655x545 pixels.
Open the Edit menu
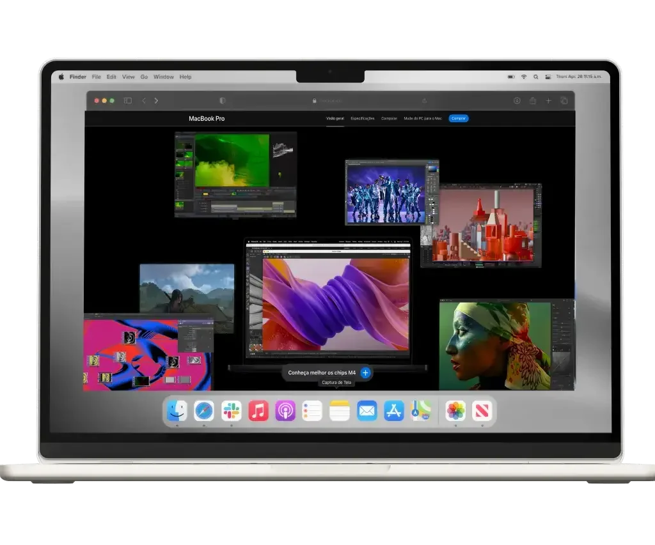pyautogui.click(x=111, y=77)
